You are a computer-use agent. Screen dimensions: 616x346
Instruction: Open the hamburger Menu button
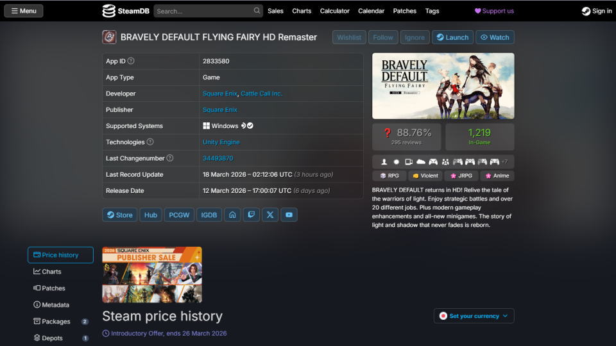(24, 11)
